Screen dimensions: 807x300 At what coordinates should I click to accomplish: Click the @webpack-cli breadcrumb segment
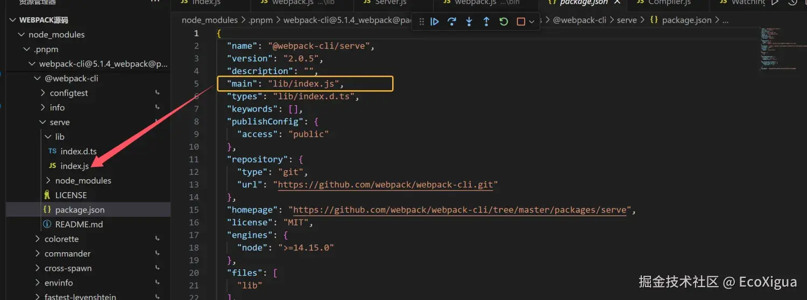579,20
